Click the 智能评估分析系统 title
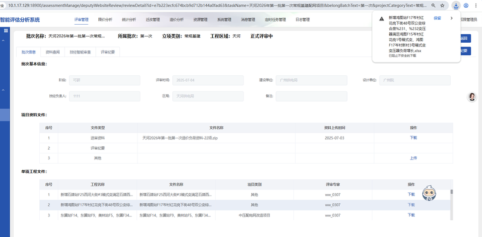 click(20, 20)
